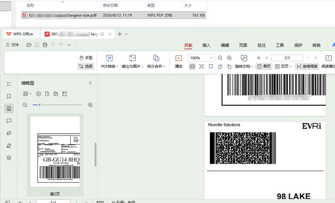Toggle 连续阅读 continuous reading
Screen dimensions: 335x203
pyautogui.click(x=307, y=66)
